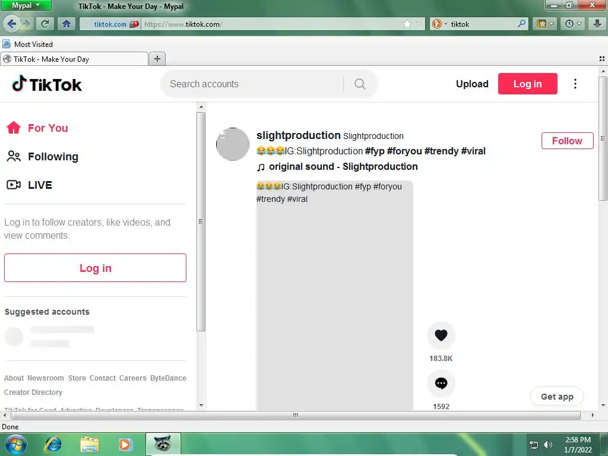The height and width of the screenshot is (456, 608).
Task: Open original sound - Slightproduction link
Action: [337, 167]
